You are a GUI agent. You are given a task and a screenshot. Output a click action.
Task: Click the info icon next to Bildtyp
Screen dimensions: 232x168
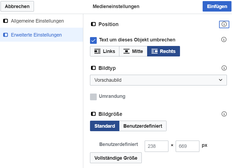(224, 68)
